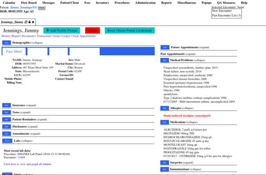Screen dimensions: 266x175
Task: Open the Popups menu
Action: click(207, 3)
